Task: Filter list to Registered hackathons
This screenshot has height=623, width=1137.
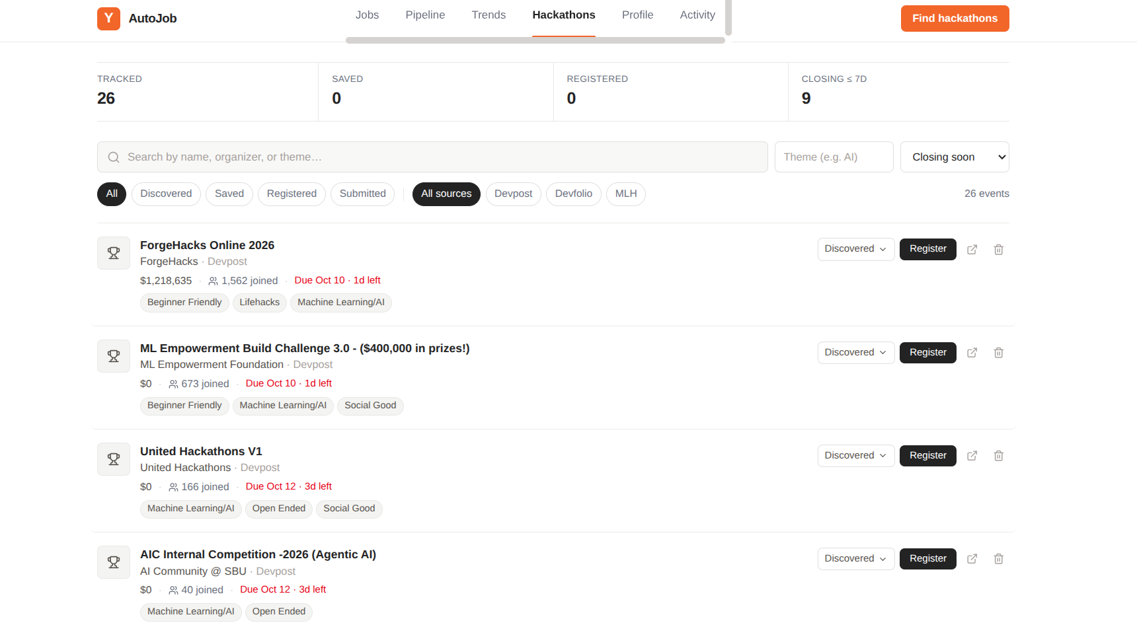Action: [292, 194]
